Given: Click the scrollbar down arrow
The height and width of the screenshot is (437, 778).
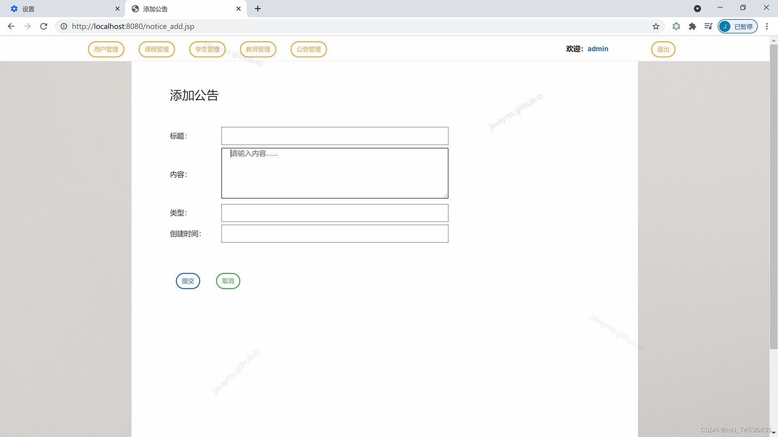Looking at the screenshot, I should pyautogui.click(x=774, y=433).
